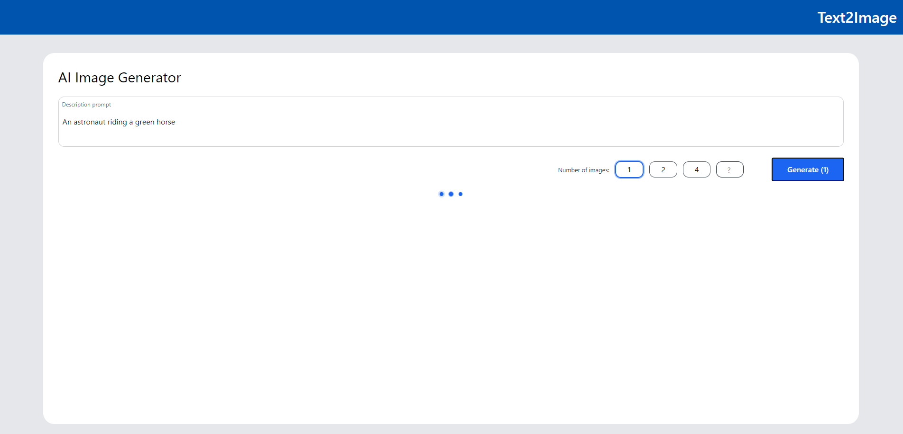Start image generation with Generate
Screen dimensions: 903x434
(x=807, y=169)
